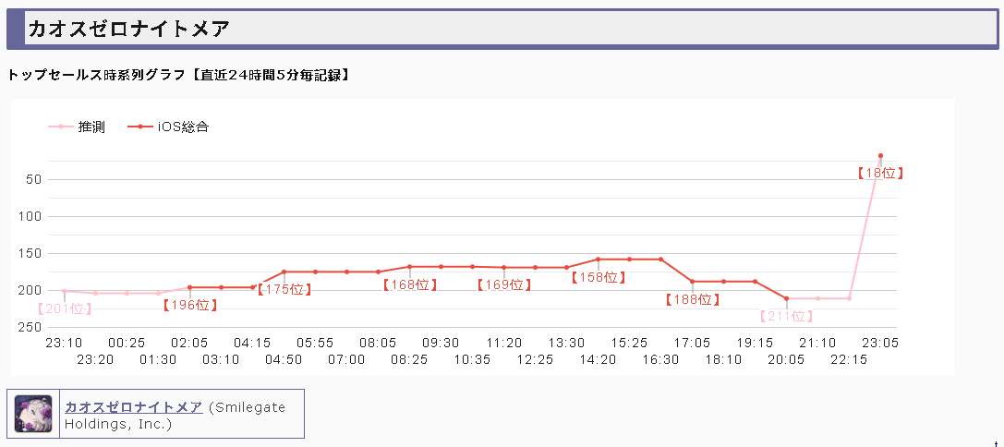
Task: Click the 02:05 x-axis time label
Action: [189, 344]
